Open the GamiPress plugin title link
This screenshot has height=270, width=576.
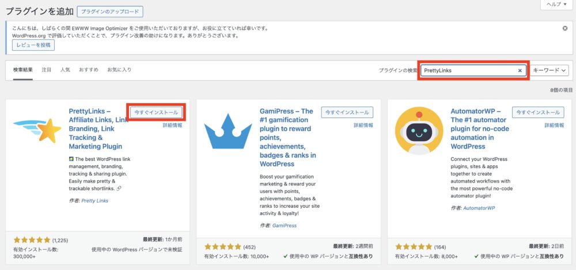(x=287, y=138)
